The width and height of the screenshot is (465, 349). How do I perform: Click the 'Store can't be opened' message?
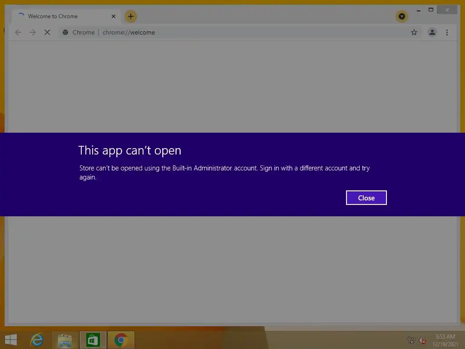click(224, 172)
